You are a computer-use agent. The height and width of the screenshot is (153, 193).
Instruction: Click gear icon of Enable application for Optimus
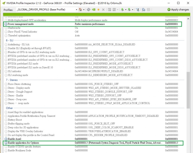click(x=6, y=143)
